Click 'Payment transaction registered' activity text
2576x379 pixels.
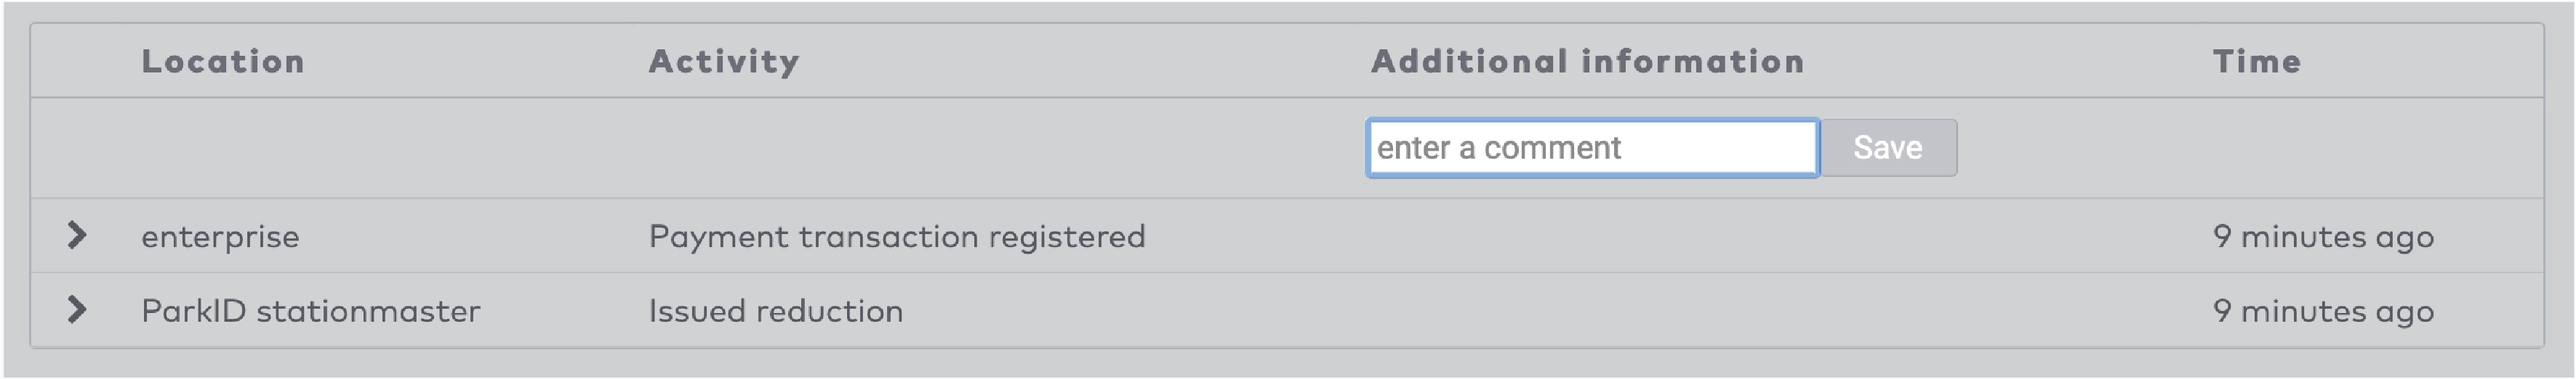coord(897,236)
